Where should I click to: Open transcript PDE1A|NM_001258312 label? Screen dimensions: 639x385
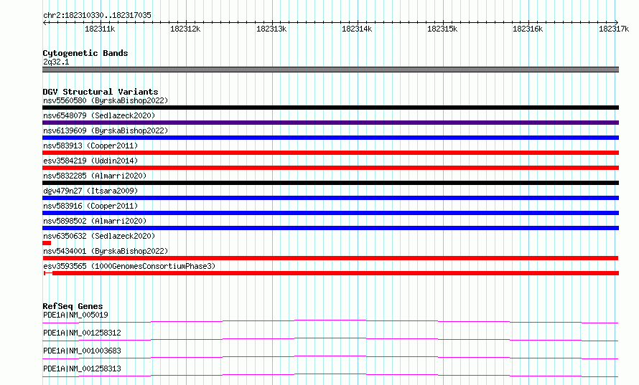tap(82, 333)
